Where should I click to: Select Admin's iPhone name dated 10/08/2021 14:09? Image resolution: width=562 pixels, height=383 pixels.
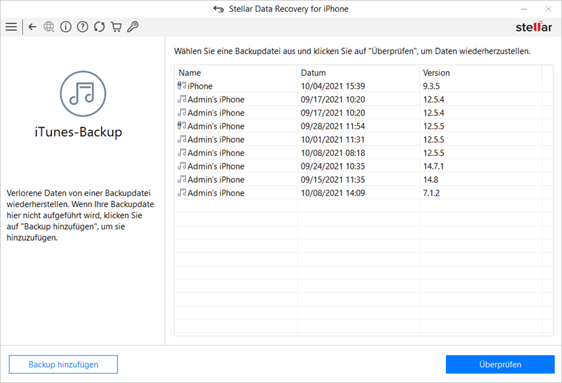[216, 193]
